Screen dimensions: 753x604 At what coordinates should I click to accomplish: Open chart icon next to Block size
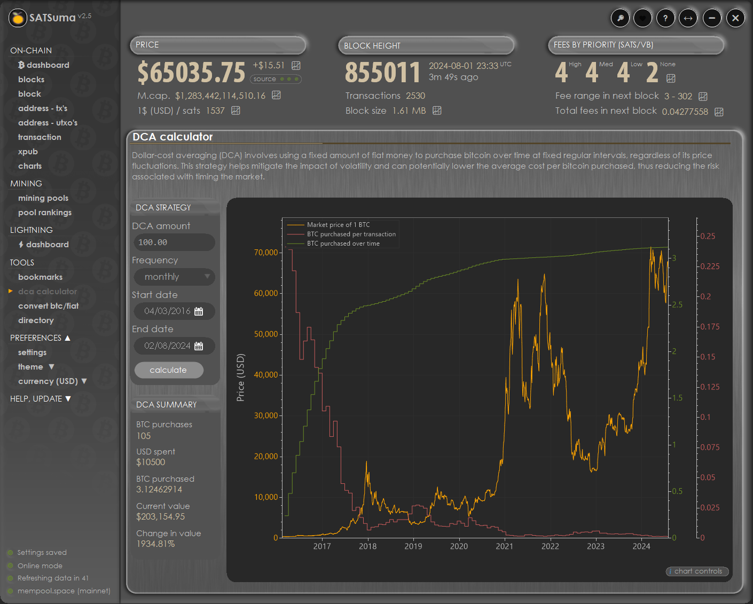(437, 111)
